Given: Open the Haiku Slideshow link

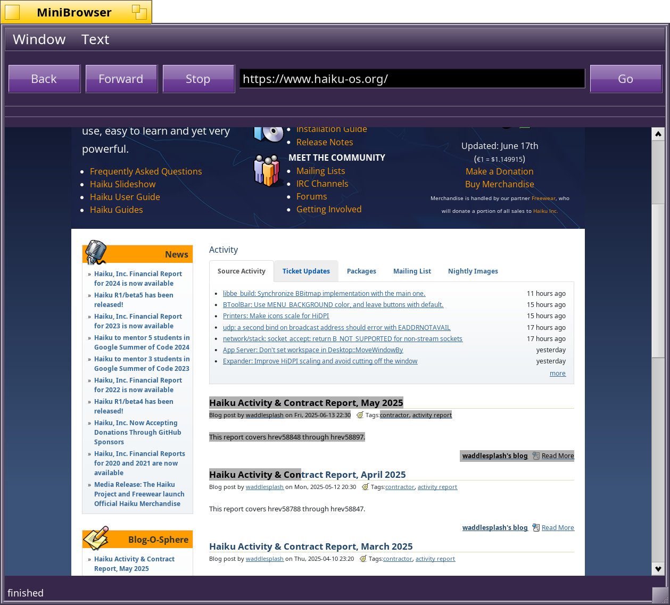Looking at the screenshot, I should (123, 184).
